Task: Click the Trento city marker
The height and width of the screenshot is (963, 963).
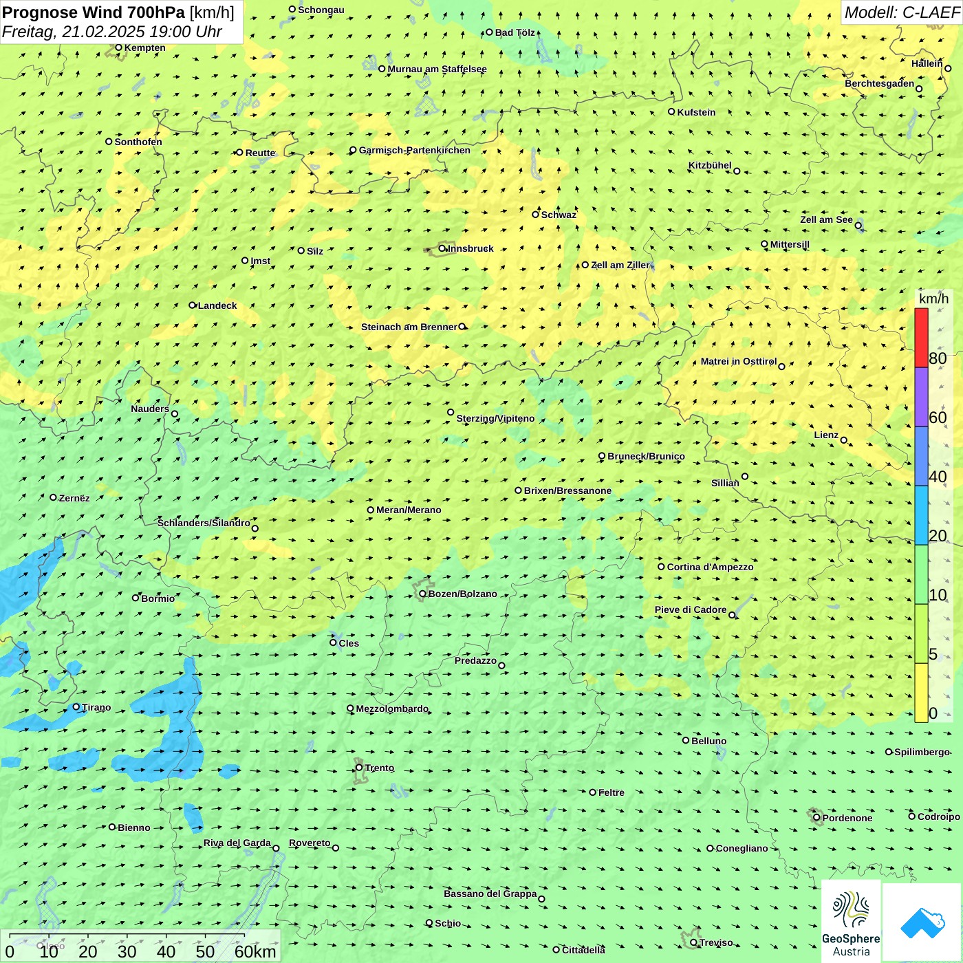Action: tap(359, 768)
